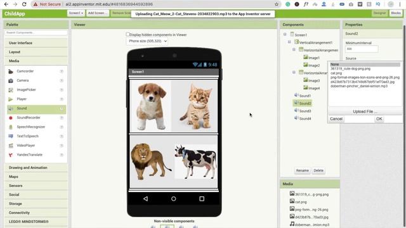Open help for YandexTranslate component
The height and width of the screenshot is (228, 406).
pyautogui.click(x=62, y=155)
